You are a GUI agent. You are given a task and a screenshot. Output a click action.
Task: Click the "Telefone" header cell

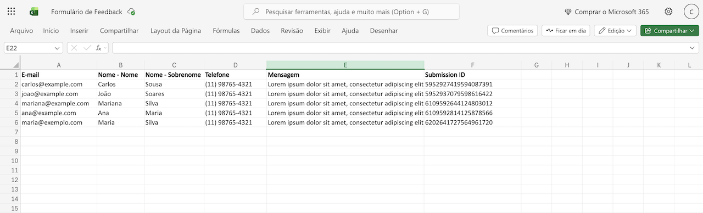[235, 75]
